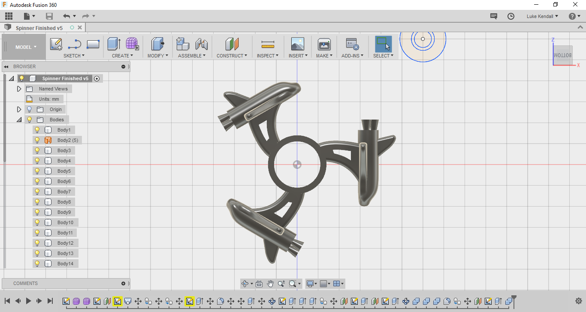
Task: Open the INSPECT menu
Action: pos(268,56)
